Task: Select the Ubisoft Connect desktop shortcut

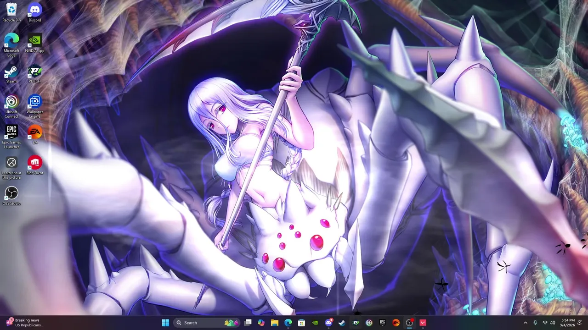Action: [x=11, y=106]
